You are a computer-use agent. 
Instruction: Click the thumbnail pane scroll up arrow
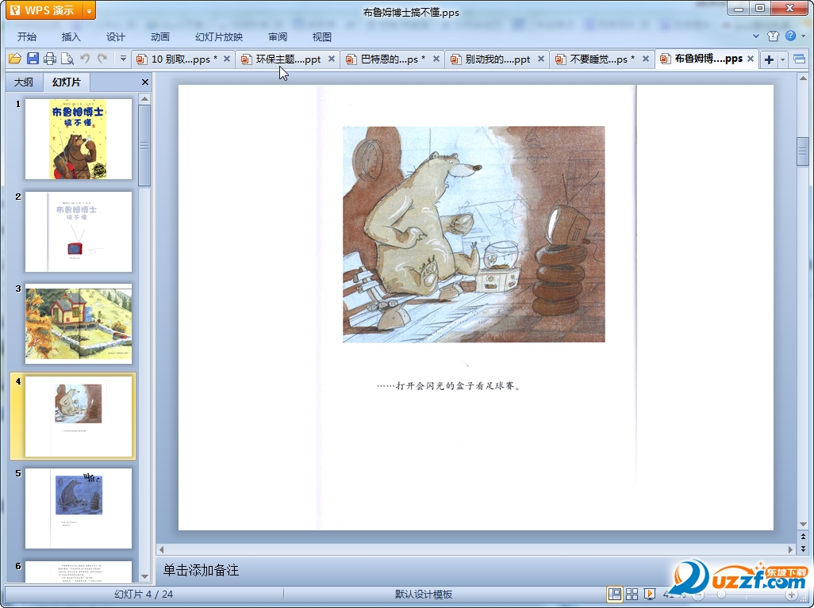pyautogui.click(x=145, y=98)
